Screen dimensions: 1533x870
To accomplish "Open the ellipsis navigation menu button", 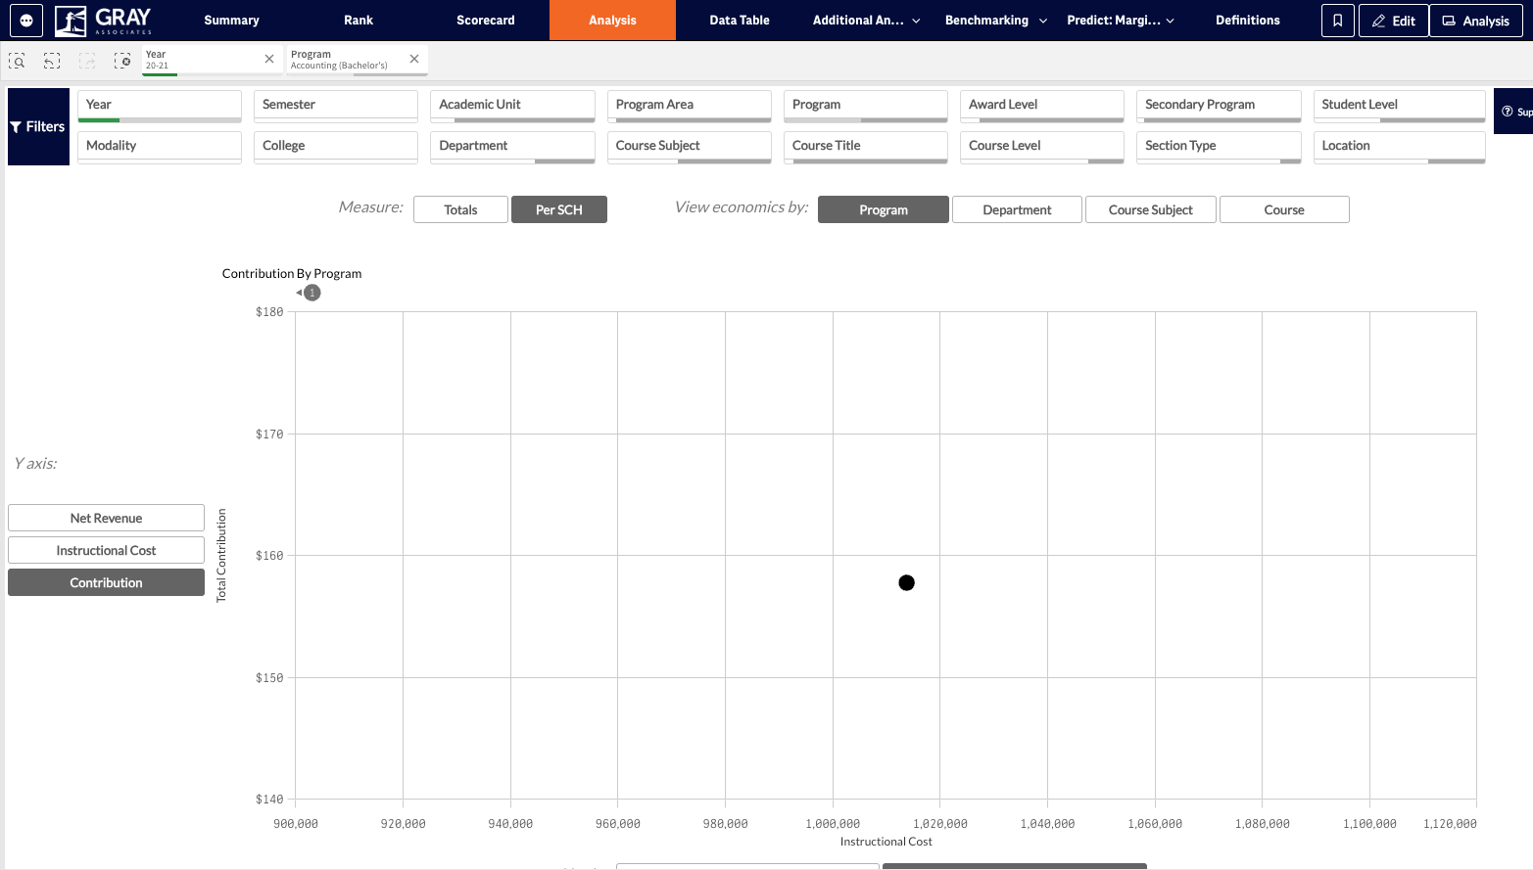I will (26, 21).
